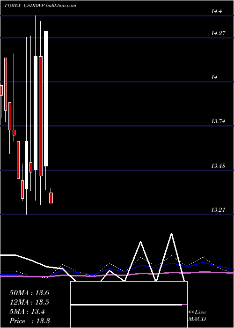
Task: Click the 13.48 price level label
Action: pos(219,166)
